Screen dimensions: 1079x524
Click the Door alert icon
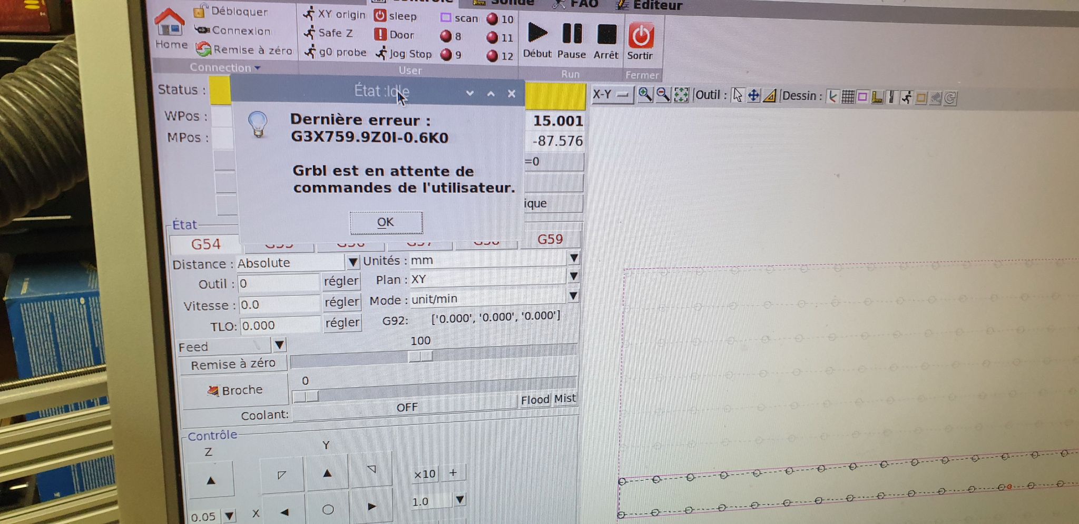(380, 35)
